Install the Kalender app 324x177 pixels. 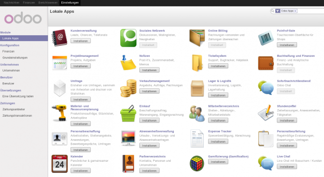[81, 171]
